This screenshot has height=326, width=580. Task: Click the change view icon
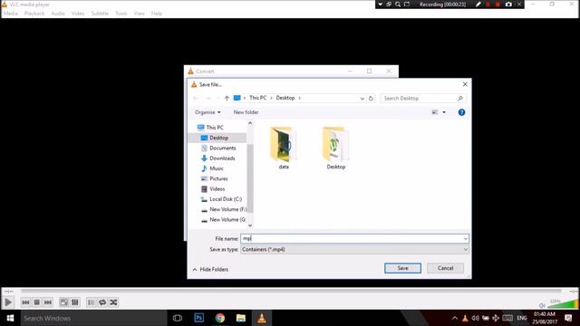pyautogui.click(x=435, y=112)
